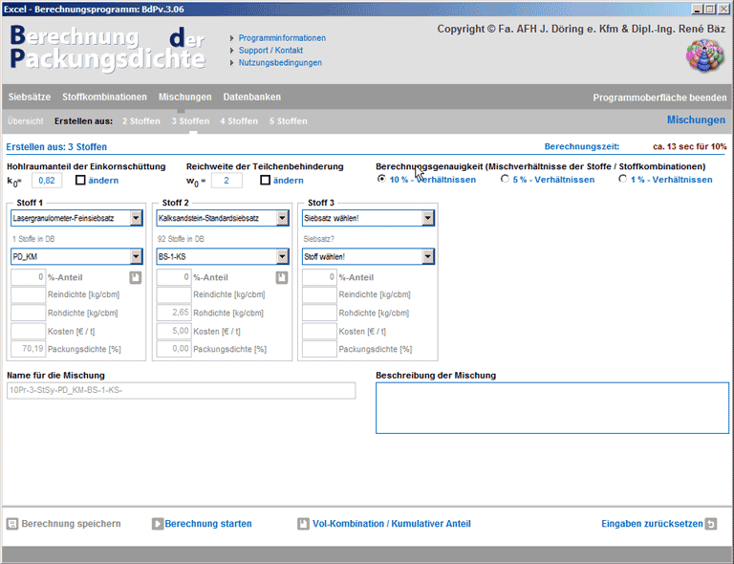Click the disk icon for Berechnung speichern
This screenshot has width=734, height=564.
point(12,524)
